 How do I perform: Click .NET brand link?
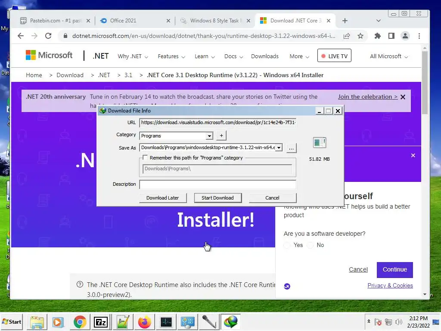point(100,56)
